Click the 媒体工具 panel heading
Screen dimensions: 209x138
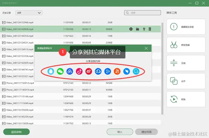coord(172,13)
